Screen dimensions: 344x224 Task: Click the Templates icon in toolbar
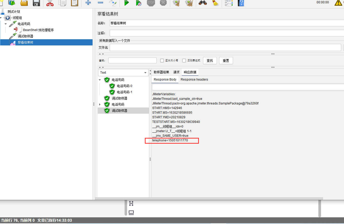pos(12,3)
